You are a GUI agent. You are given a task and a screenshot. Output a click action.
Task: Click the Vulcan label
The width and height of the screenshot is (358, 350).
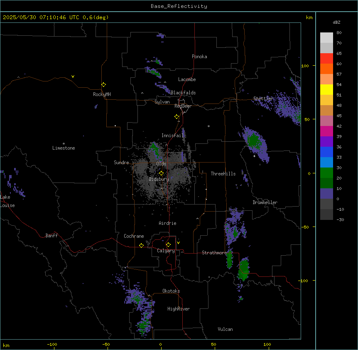[225, 329]
